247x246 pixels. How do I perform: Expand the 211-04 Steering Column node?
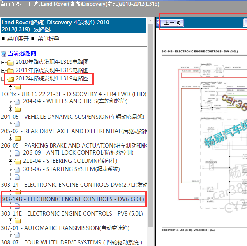10,161
